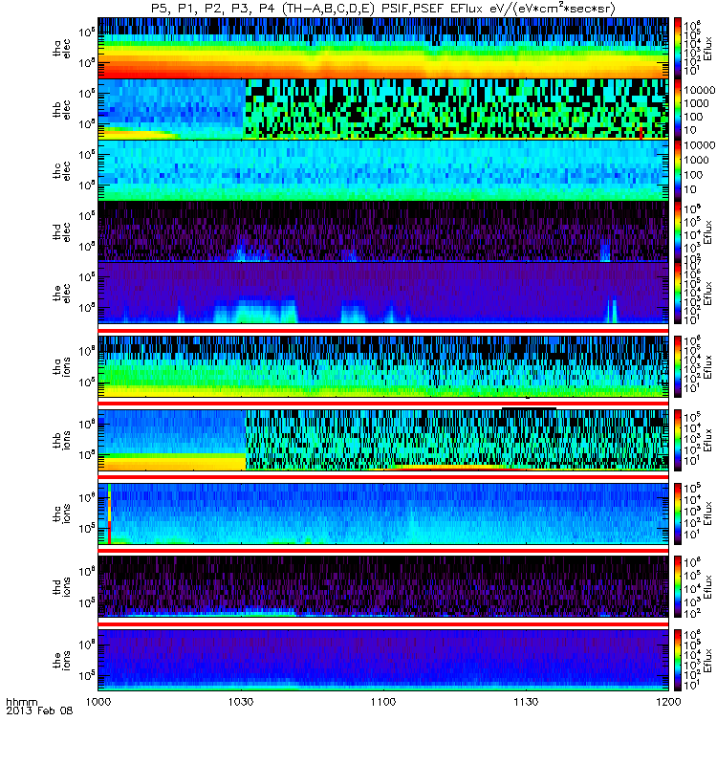
Task: Click the 1100 time-axis tick label
Action: point(383,702)
